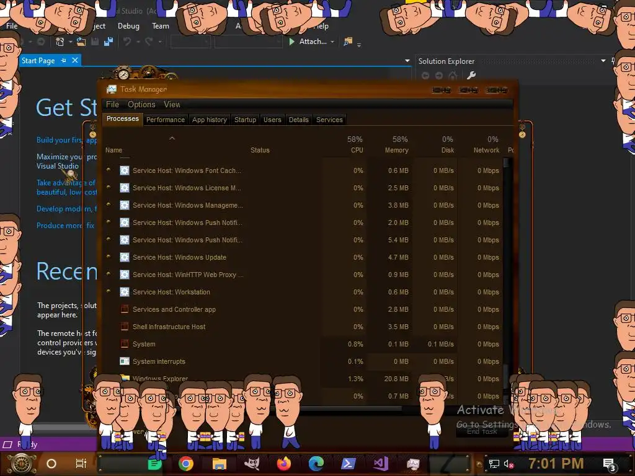Image resolution: width=635 pixels, height=476 pixels.
Task: Switch to the Performance tab
Action: point(165,120)
